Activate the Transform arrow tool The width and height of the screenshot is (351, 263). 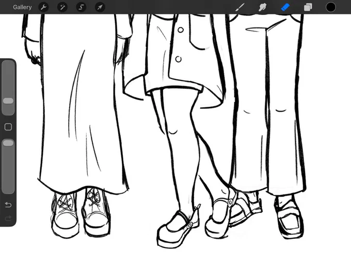100,7
